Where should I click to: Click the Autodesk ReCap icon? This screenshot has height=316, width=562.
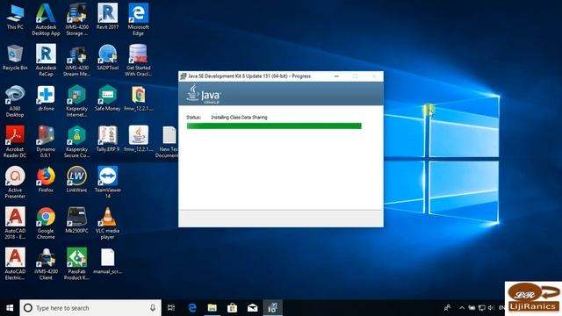[46, 61]
